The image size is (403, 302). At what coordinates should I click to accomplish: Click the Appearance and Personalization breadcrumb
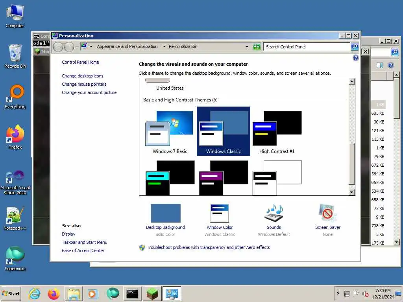click(x=127, y=46)
